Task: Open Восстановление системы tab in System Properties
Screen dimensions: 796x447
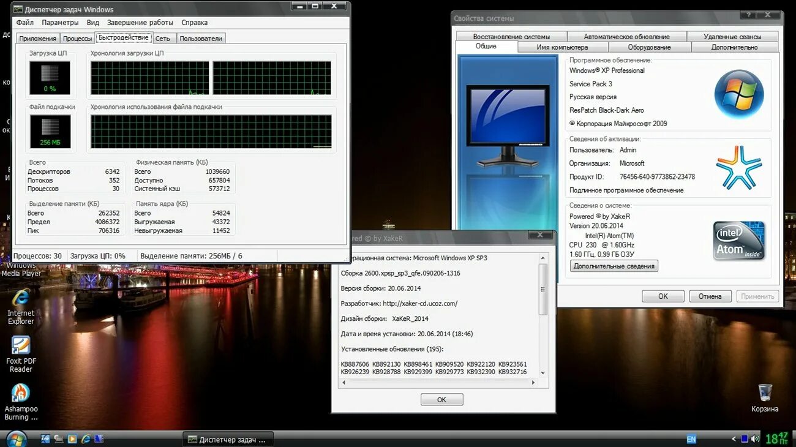Action: pos(511,37)
